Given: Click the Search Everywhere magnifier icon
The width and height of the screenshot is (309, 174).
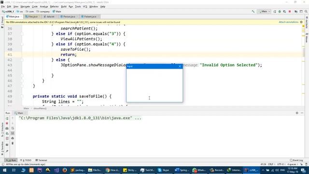Looking at the screenshot, I should point(306,12).
